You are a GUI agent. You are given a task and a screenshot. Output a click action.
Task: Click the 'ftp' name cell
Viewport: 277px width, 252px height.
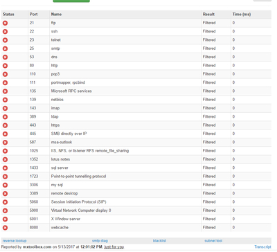[53, 23]
